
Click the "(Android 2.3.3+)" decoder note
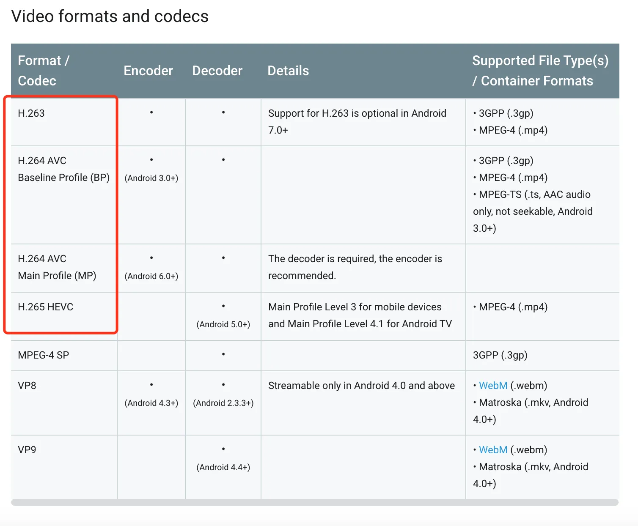coord(223,403)
